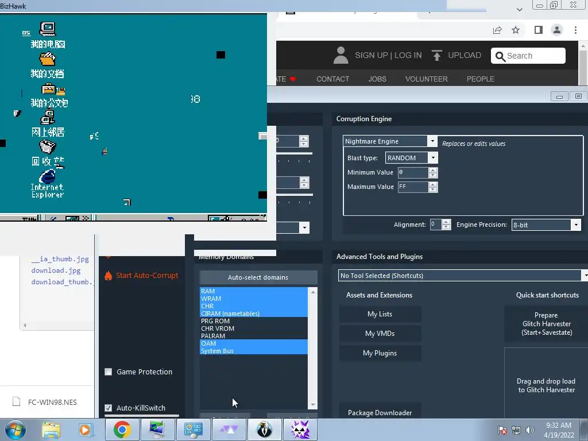Click the magnifier icon in Search box
Screen dimensions: 588x441
(500, 56)
